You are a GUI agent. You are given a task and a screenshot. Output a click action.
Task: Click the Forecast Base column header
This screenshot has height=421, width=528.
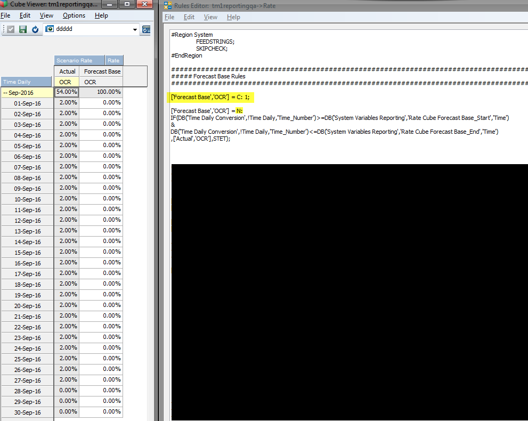pos(102,71)
